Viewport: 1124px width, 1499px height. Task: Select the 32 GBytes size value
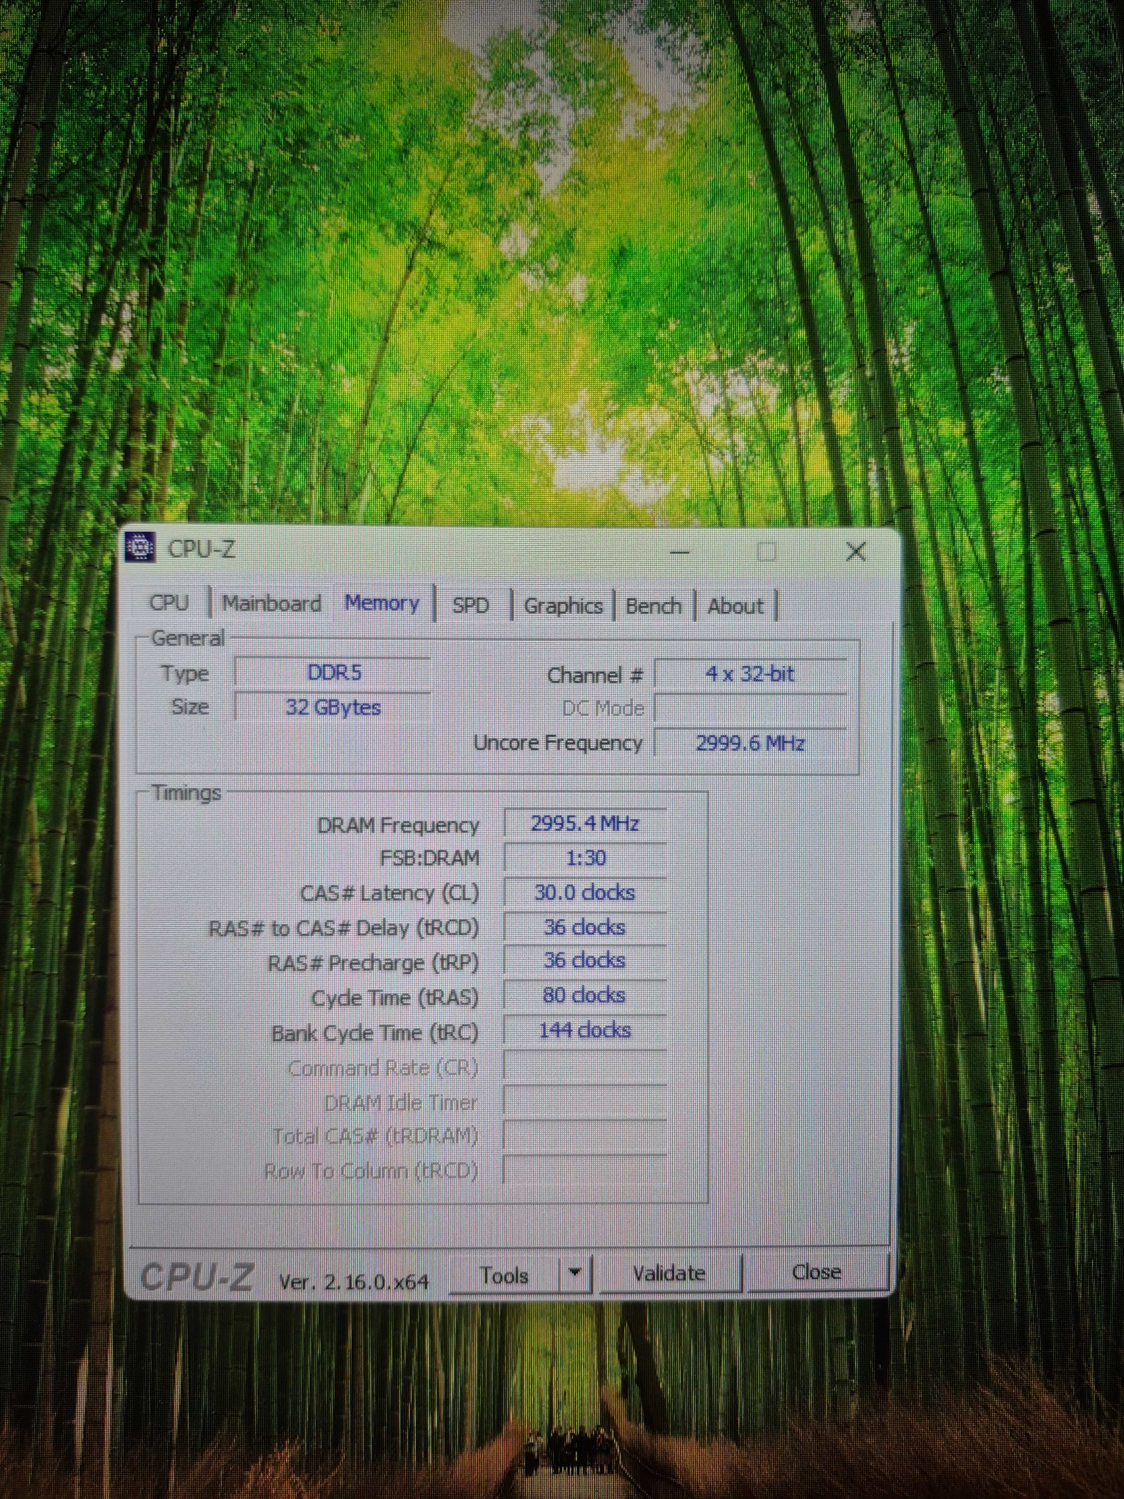[x=333, y=707]
